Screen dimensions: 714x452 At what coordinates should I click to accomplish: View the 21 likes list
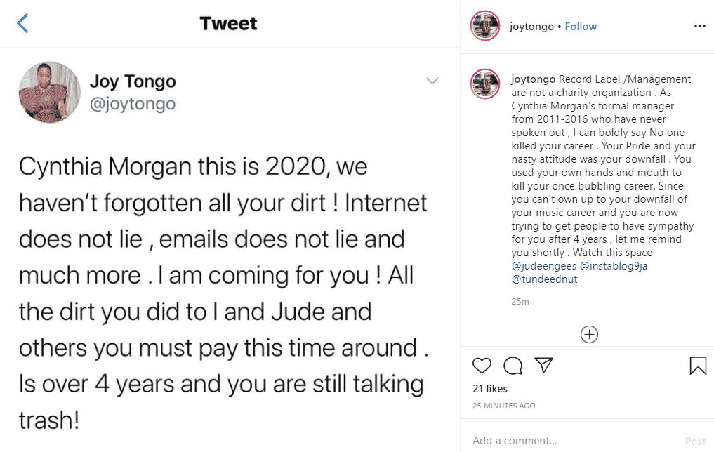490,389
